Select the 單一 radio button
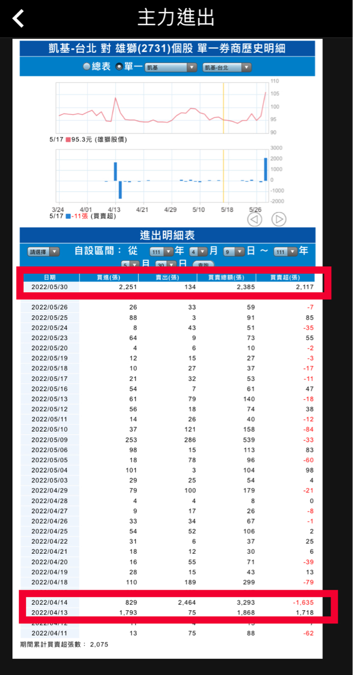The width and height of the screenshot is (353, 675). 119,67
